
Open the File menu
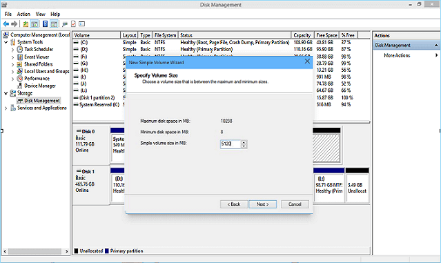tap(8, 14)
